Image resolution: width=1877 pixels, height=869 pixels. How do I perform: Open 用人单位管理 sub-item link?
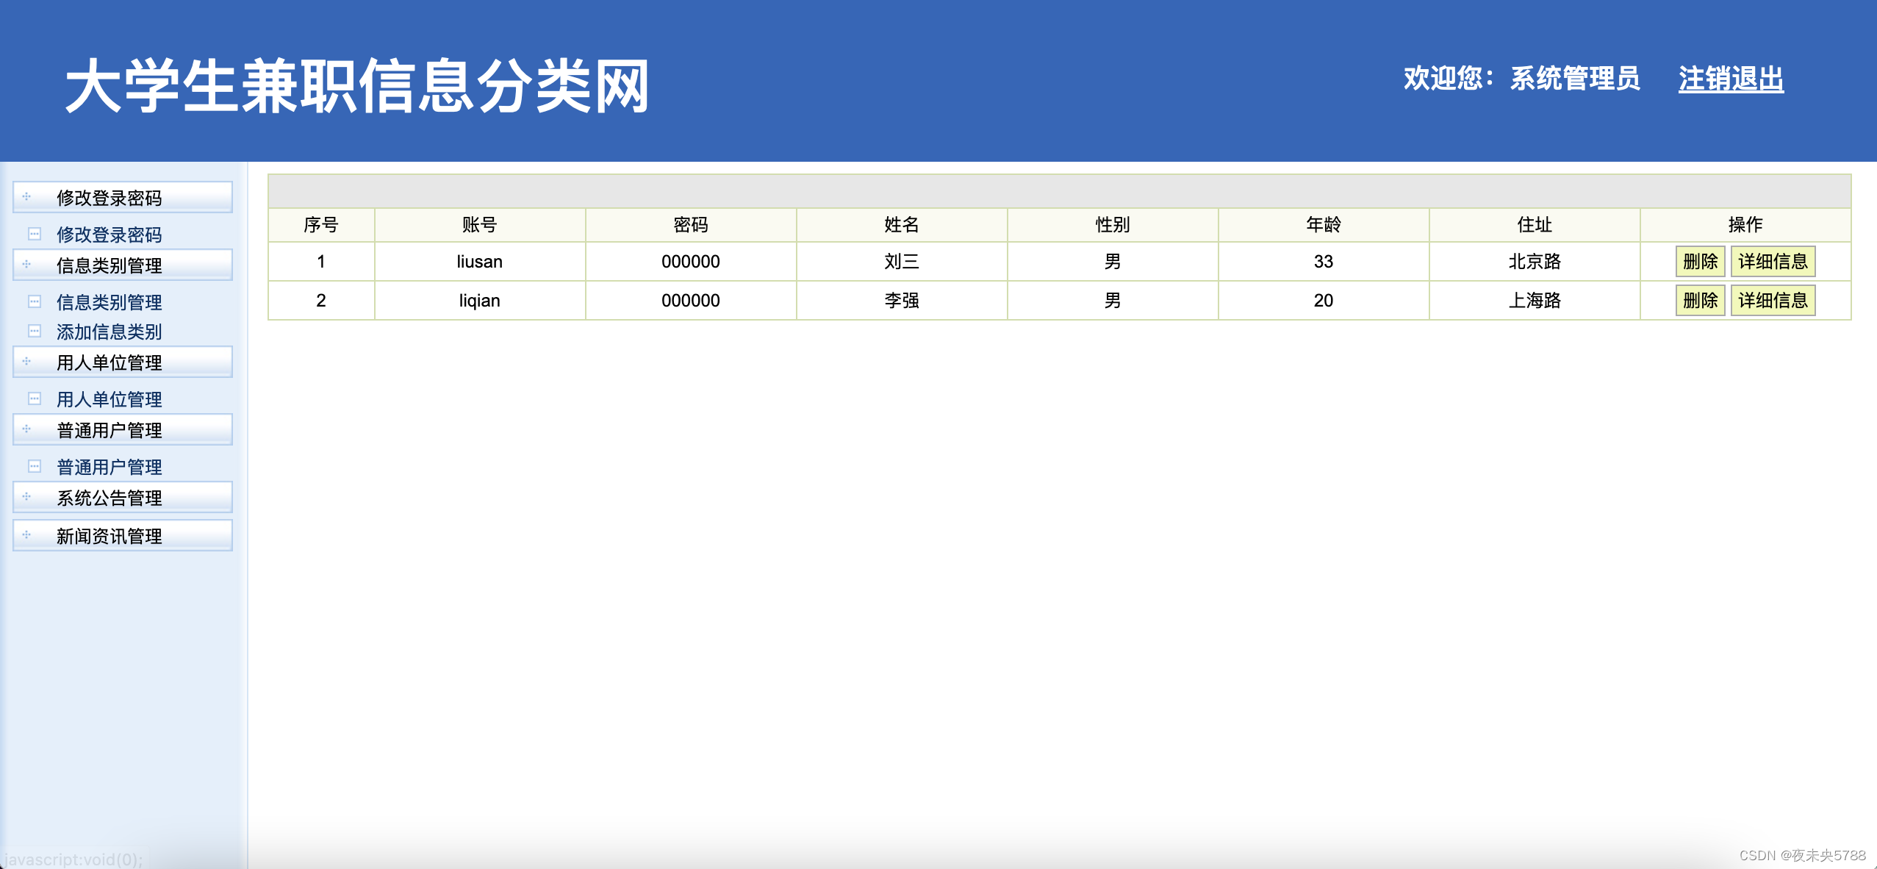[110, 399]
